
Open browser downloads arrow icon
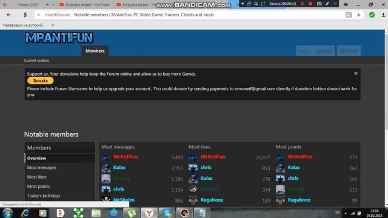click(x=383, y=15)
